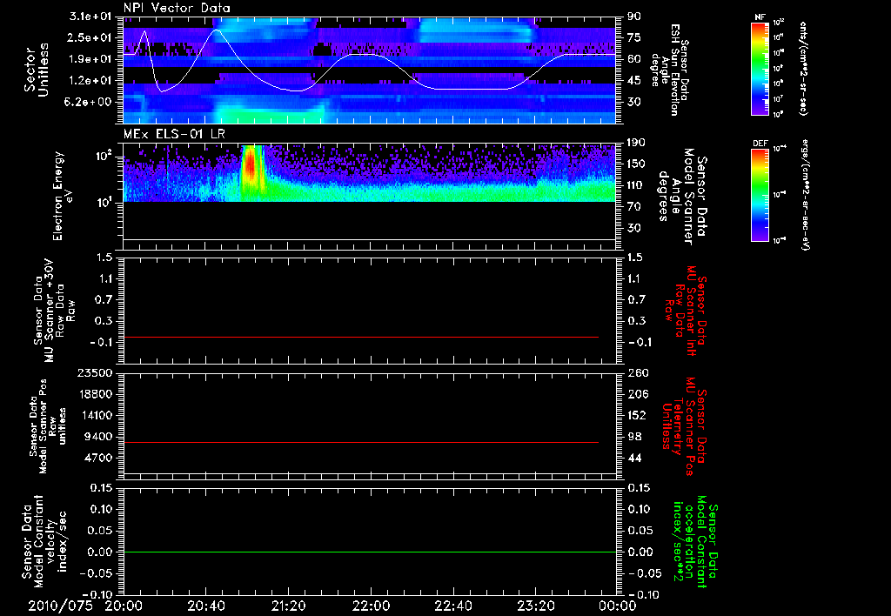
Task: Click the NF flux color bar
Action: (760, 68)
